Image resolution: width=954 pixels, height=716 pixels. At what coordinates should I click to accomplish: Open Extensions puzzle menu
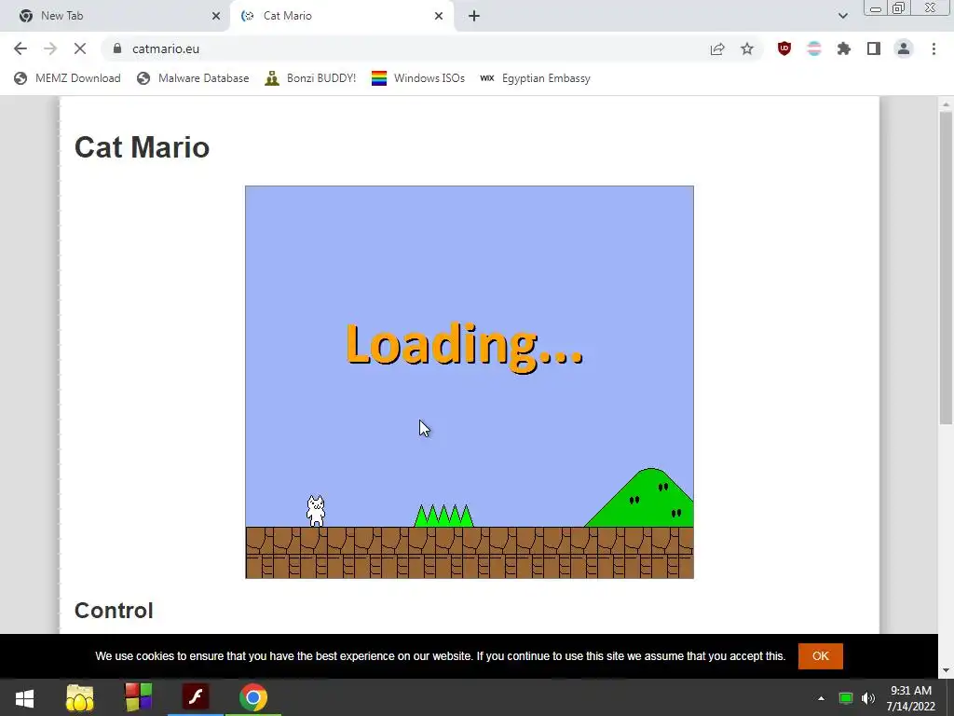pyautogui.click(x=844, y=48)
